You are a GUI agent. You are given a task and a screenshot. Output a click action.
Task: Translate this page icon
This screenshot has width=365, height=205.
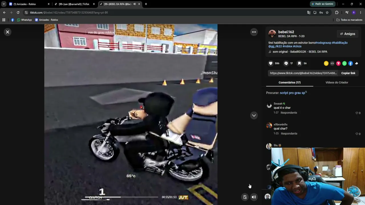[309, 13]
